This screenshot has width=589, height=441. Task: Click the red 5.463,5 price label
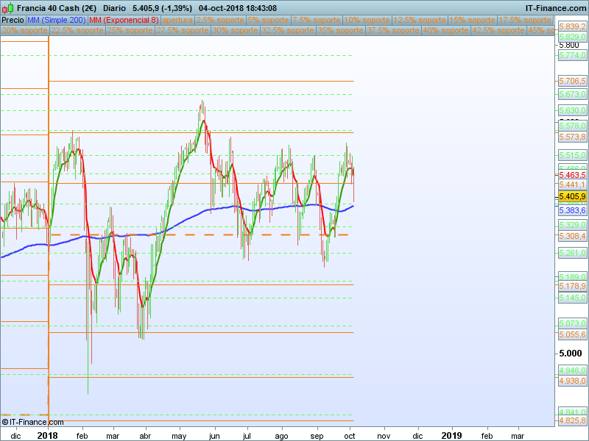tap(572, 175)
